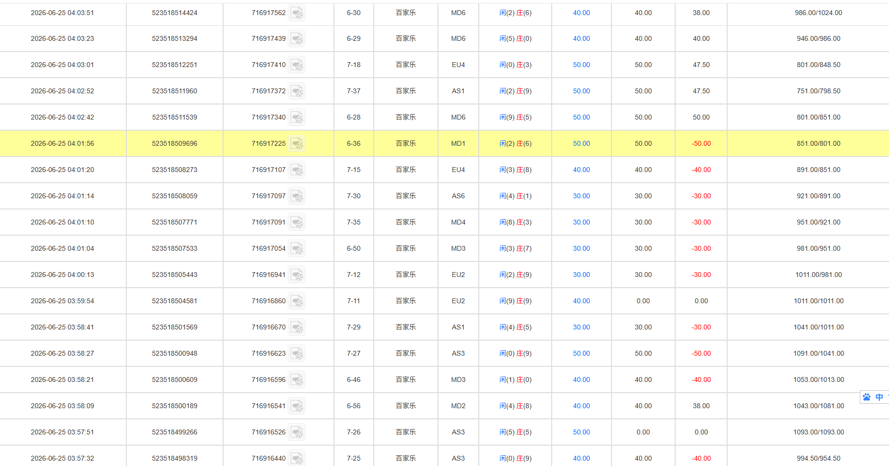This screenshot has height=466, width=889.
Task: Show video replay for round 716916596
Action: 296,380
